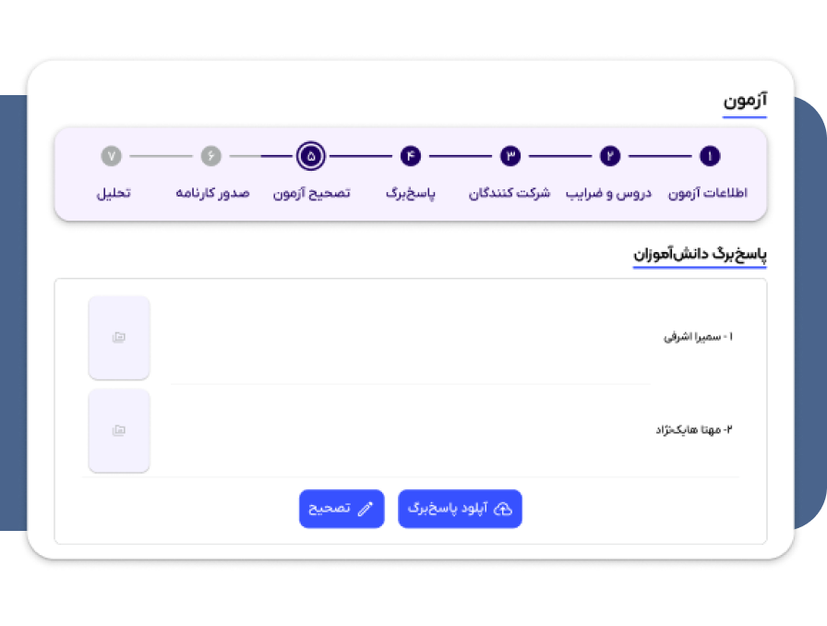Click image placeholder icon for سمیرا اشرفی
827x626 pixels.
pyautogui.click(x=119, y=337)
